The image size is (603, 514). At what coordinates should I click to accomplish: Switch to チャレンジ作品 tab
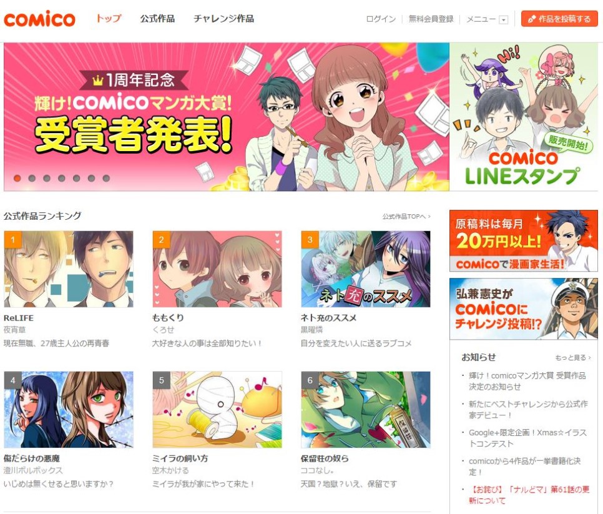click(223, 19)
